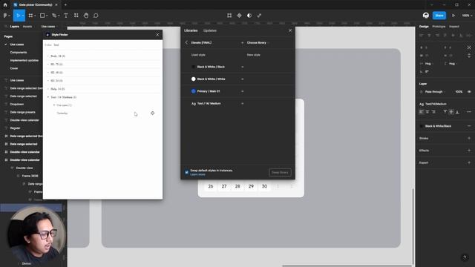Select the Components page
Image resolution: width=475 pixels, height=267 pixels.
pos(18,53)
